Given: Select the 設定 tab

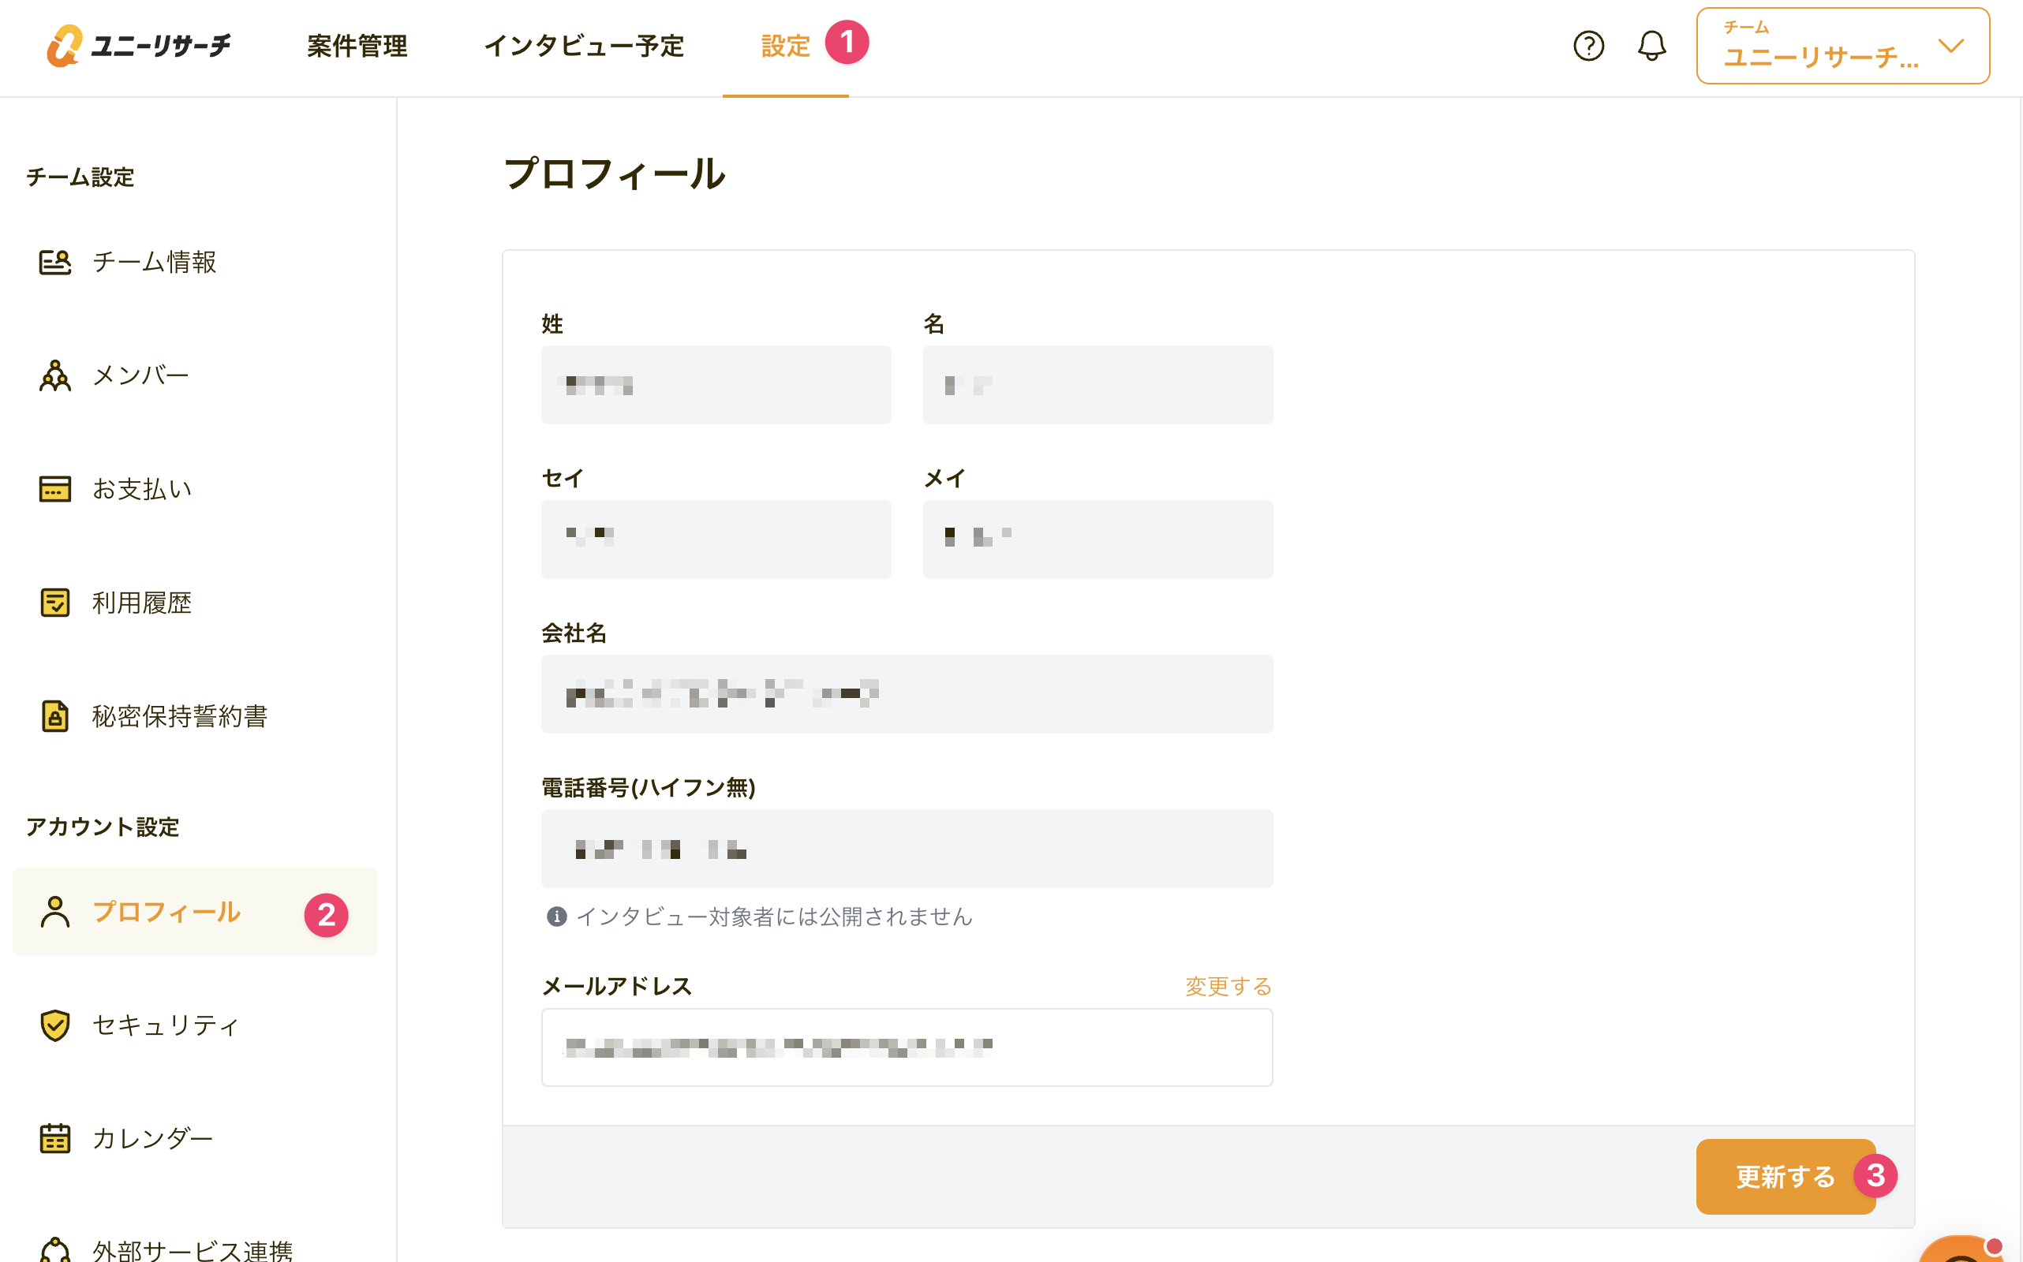Looking at the screenshot, I should click(785, 46).
